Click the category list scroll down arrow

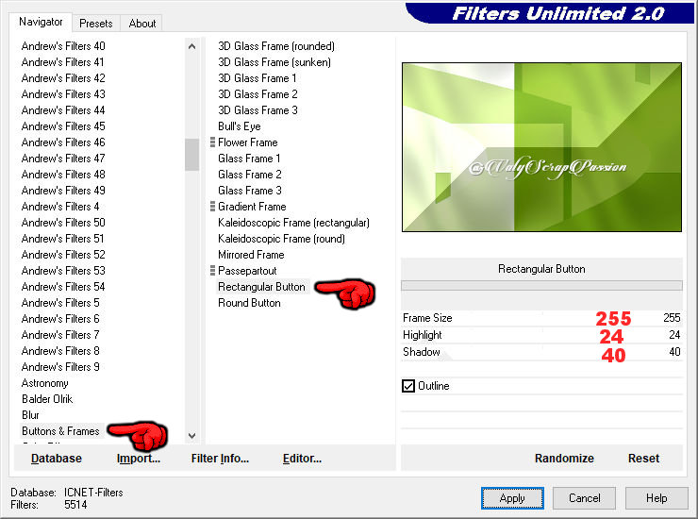[191, 436]
